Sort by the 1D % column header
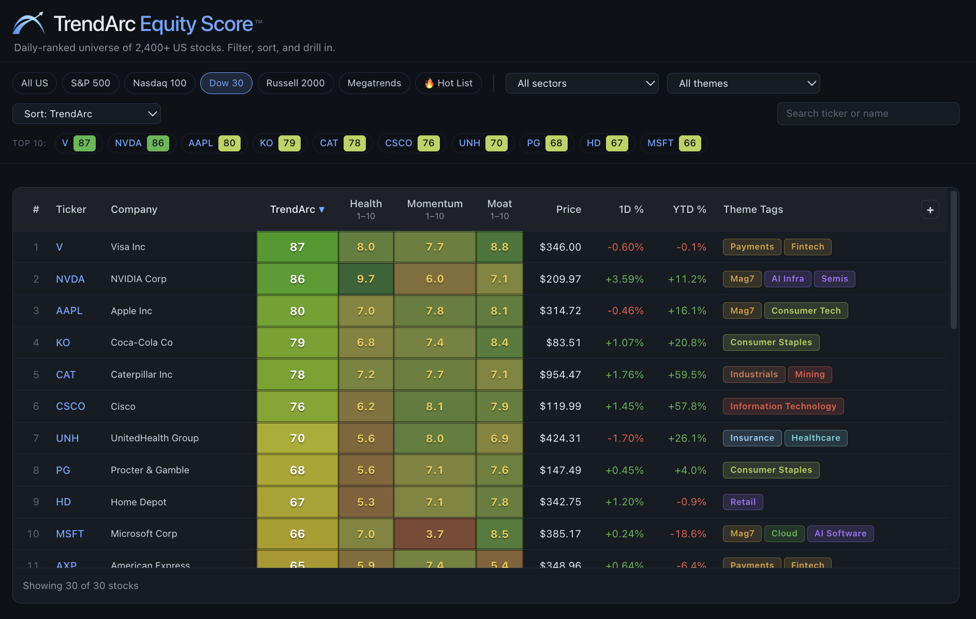Viewport: 976px width, 619px height. [x=631, y=209]
